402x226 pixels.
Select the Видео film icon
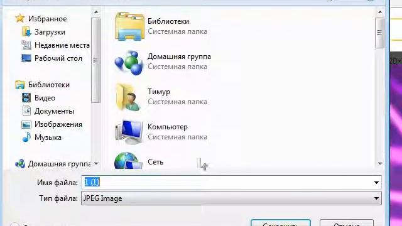pos(26,98)
